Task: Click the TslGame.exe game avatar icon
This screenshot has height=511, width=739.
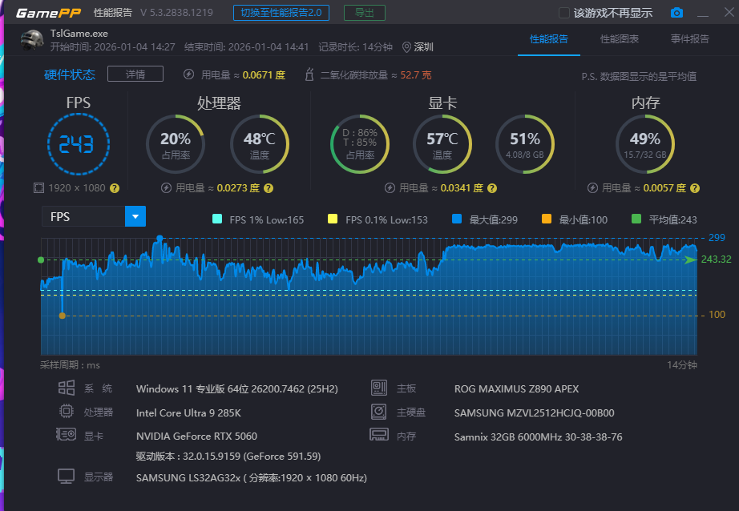Action: (x=32, y=41)
